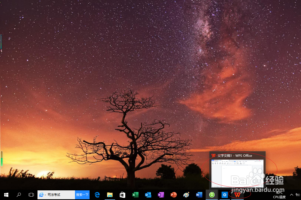Show hidden system tray icons chevron
This screenshot has width=301, height=200.
(x=291, y=195)
